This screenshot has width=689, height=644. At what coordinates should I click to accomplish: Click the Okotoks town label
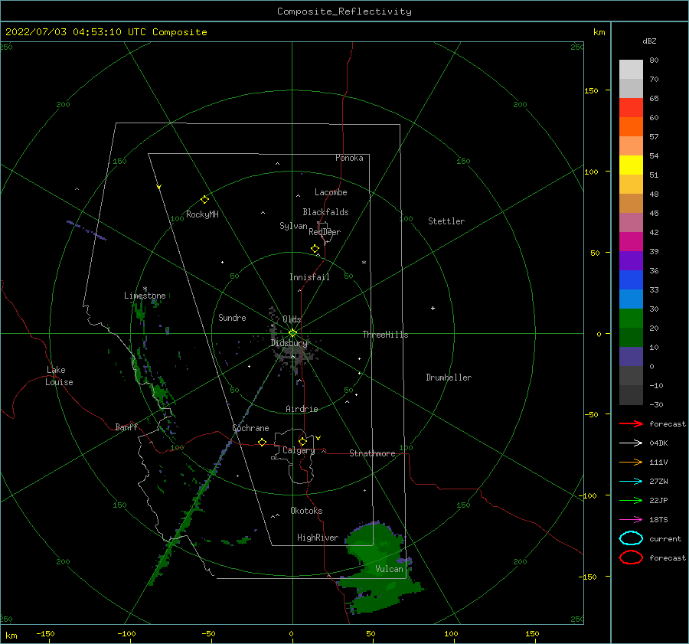pyautogui.click(x=306, y=511)
